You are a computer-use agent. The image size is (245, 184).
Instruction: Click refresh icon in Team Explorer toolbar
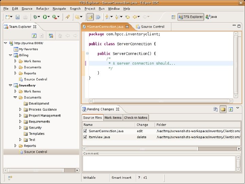[34, 35]
